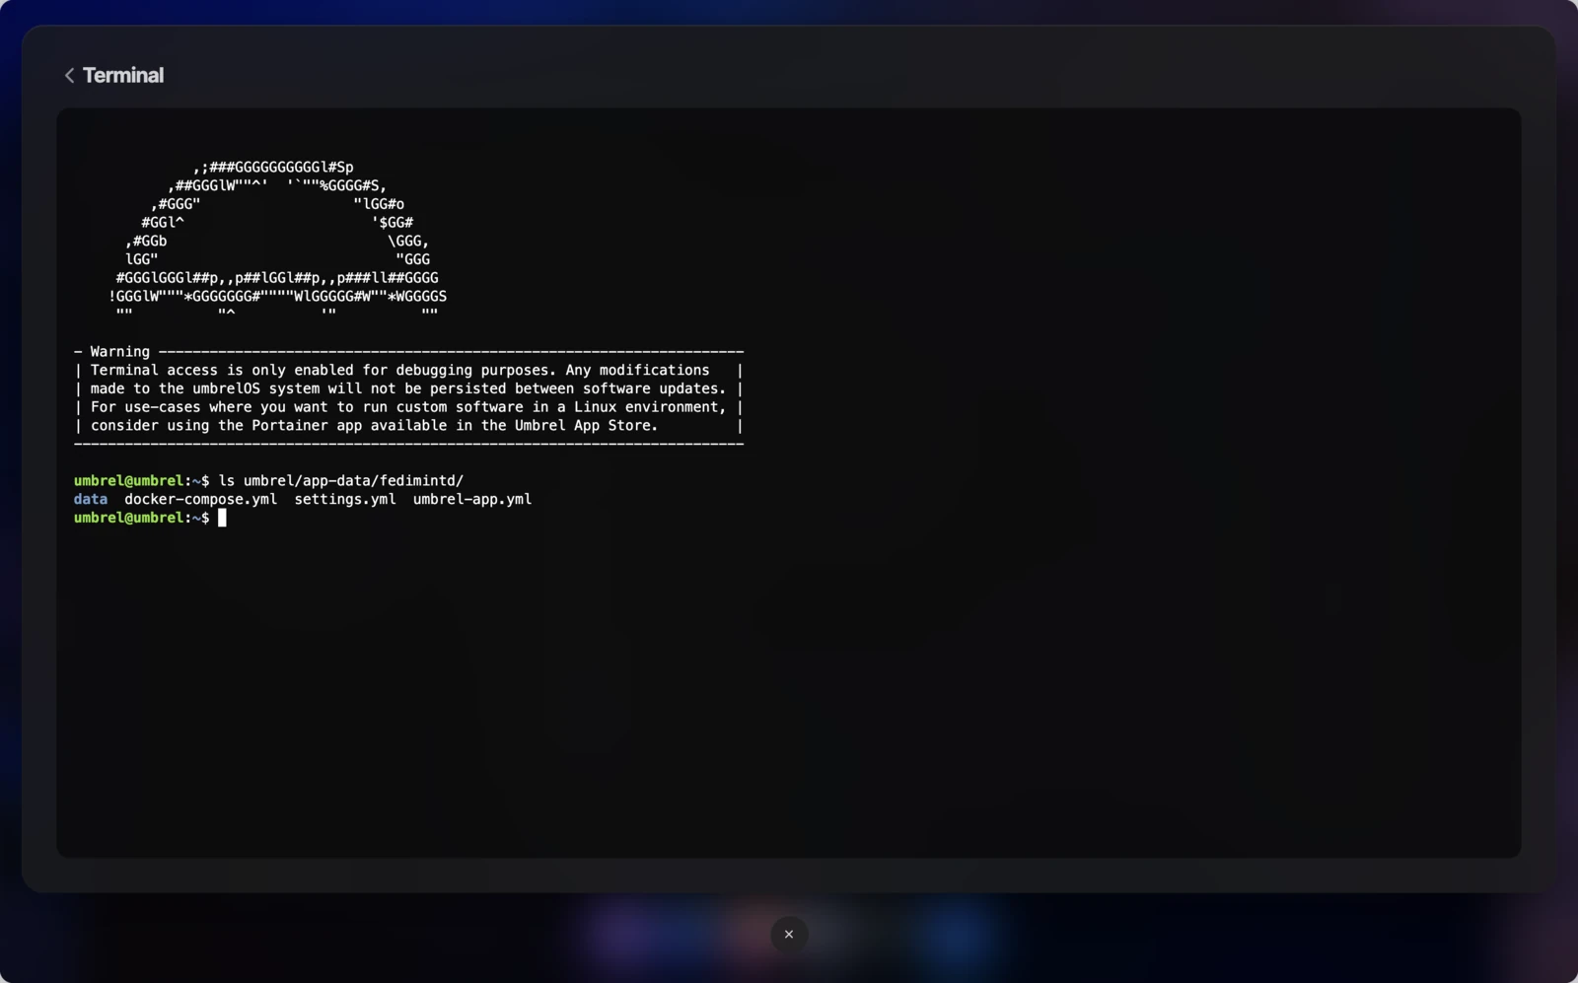Click the settings.yml filename
The height and width of the screenshot is (983, 1578).
(x=344, y=499)
